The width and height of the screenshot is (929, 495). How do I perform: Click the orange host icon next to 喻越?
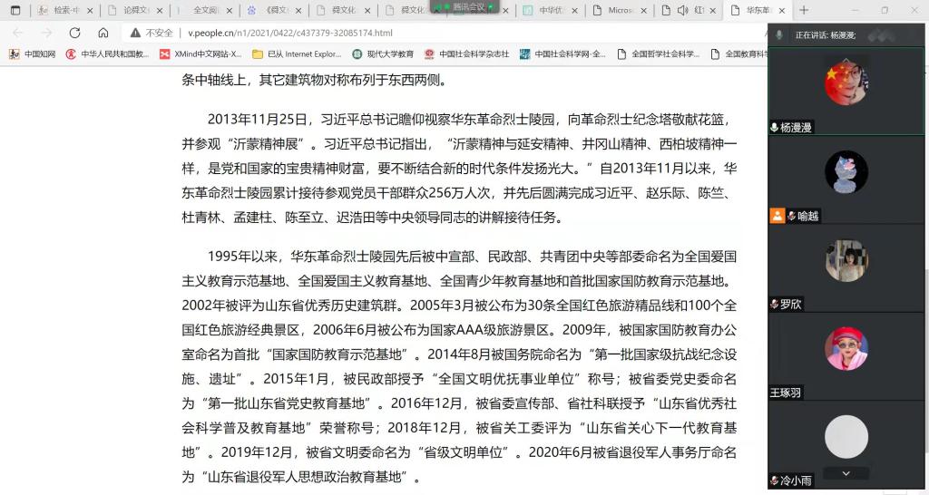[x=777, y=216]
